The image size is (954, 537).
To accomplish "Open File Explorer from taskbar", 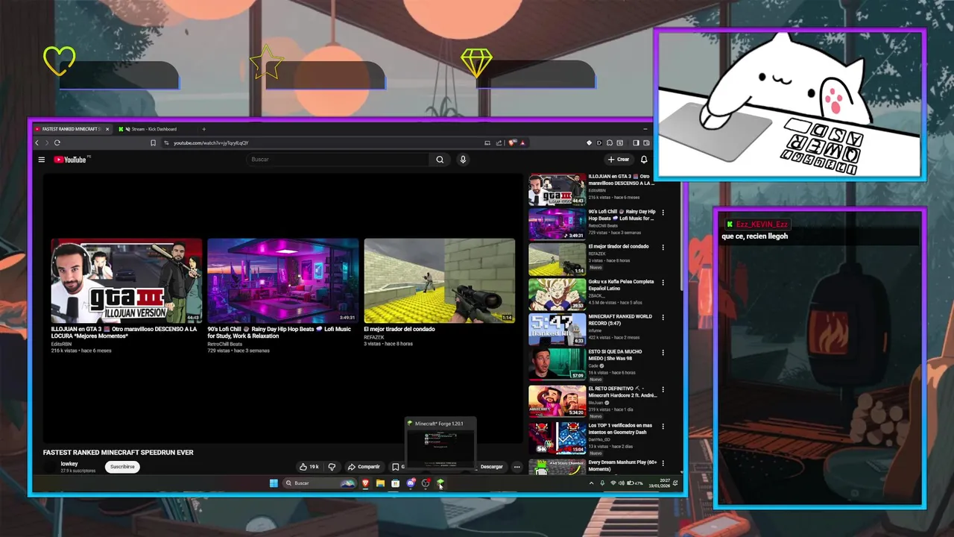I will (x=380, y=483).
